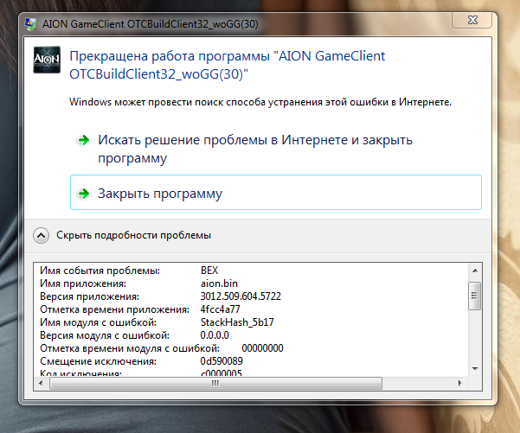Viewport: 520px width, 433px height.
Task: Click the Имя приложения label
Action: click(x=83, y=283)
